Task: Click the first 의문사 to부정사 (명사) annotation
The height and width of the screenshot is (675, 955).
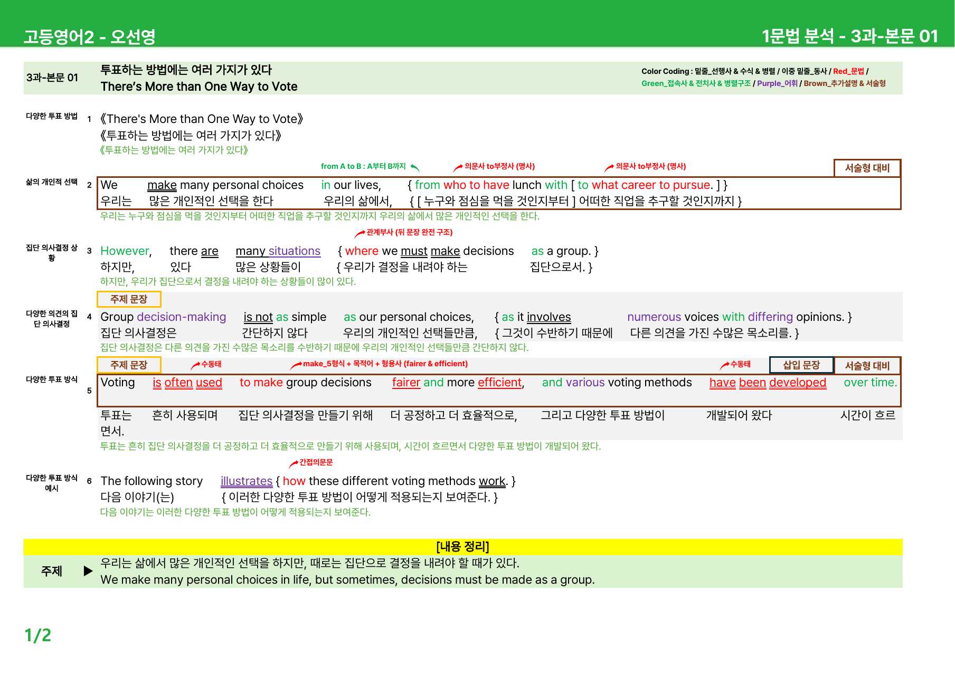Action: click(x=499, y=166)
